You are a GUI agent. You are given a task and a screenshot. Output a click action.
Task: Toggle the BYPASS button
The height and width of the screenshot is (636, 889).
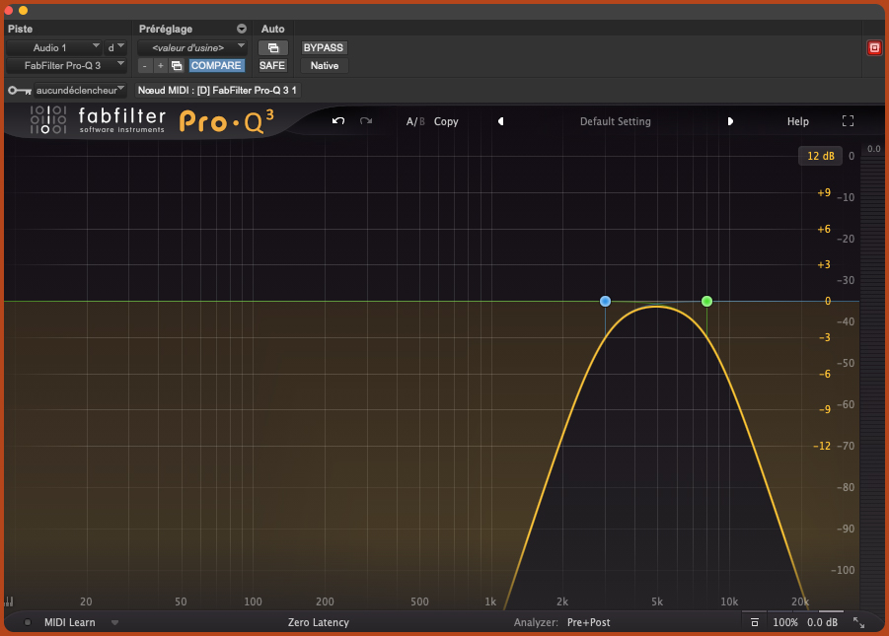coord(324,47)
